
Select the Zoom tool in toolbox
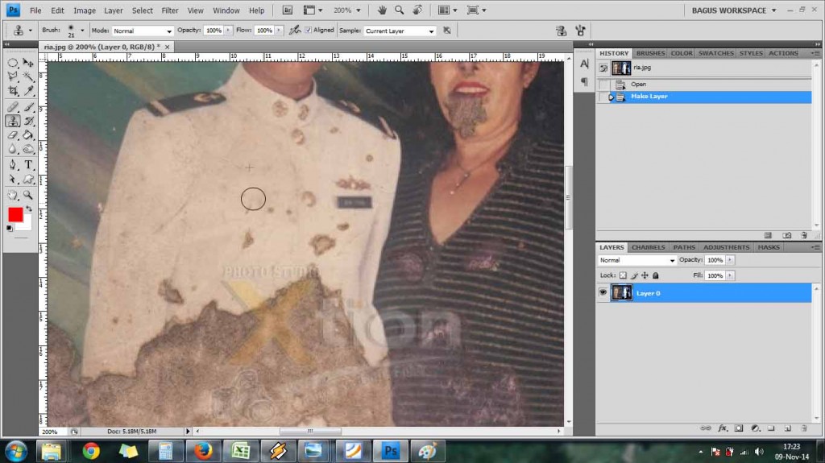point(28,195)
